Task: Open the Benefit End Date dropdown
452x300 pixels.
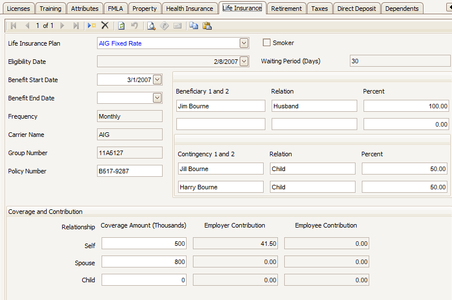Action: (x=158, y=98)
